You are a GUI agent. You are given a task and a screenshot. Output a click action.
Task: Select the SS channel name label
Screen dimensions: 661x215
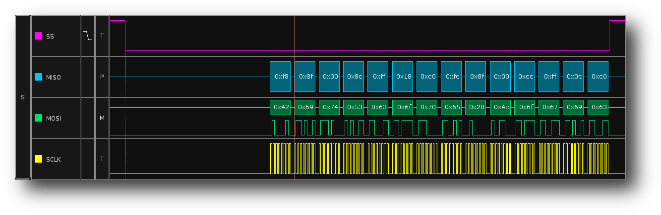pos(50,36)
